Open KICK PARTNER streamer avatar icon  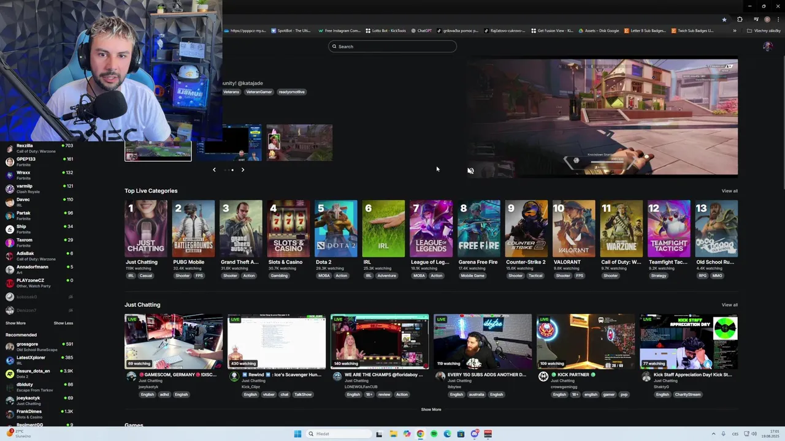click(x=543, y=377)
